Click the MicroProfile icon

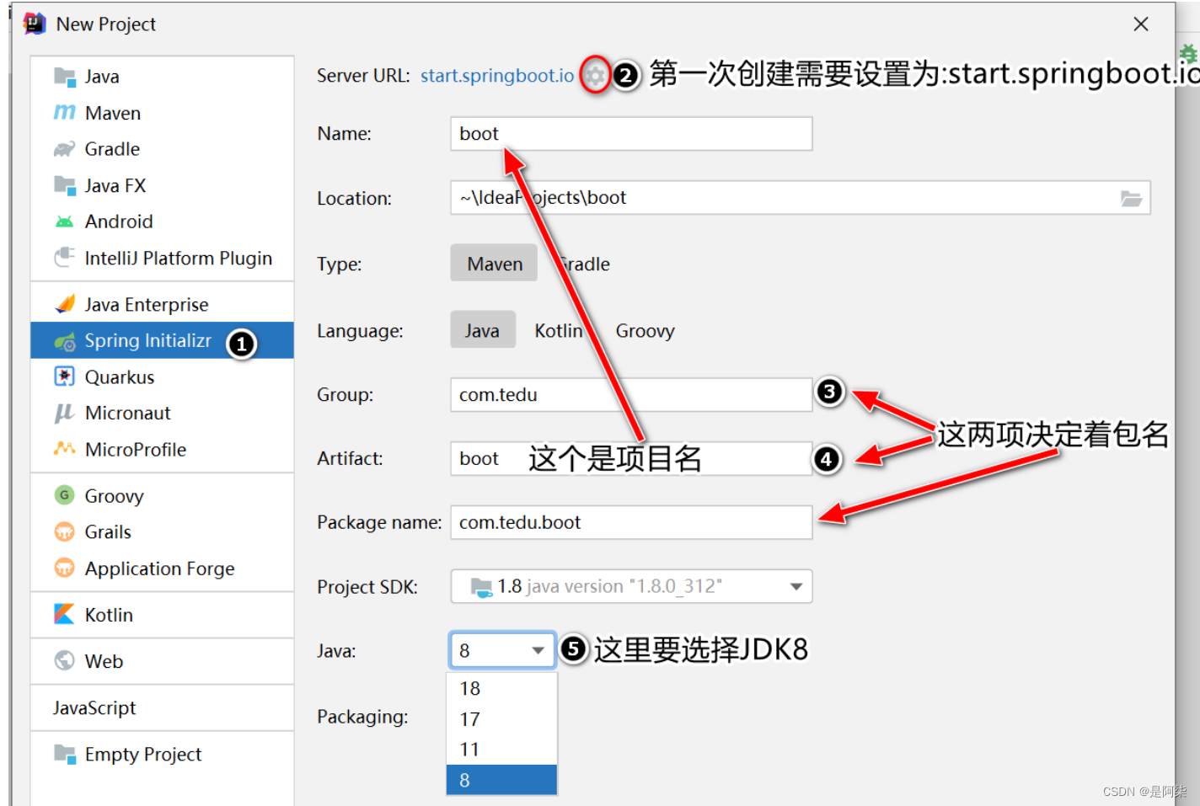65,449
